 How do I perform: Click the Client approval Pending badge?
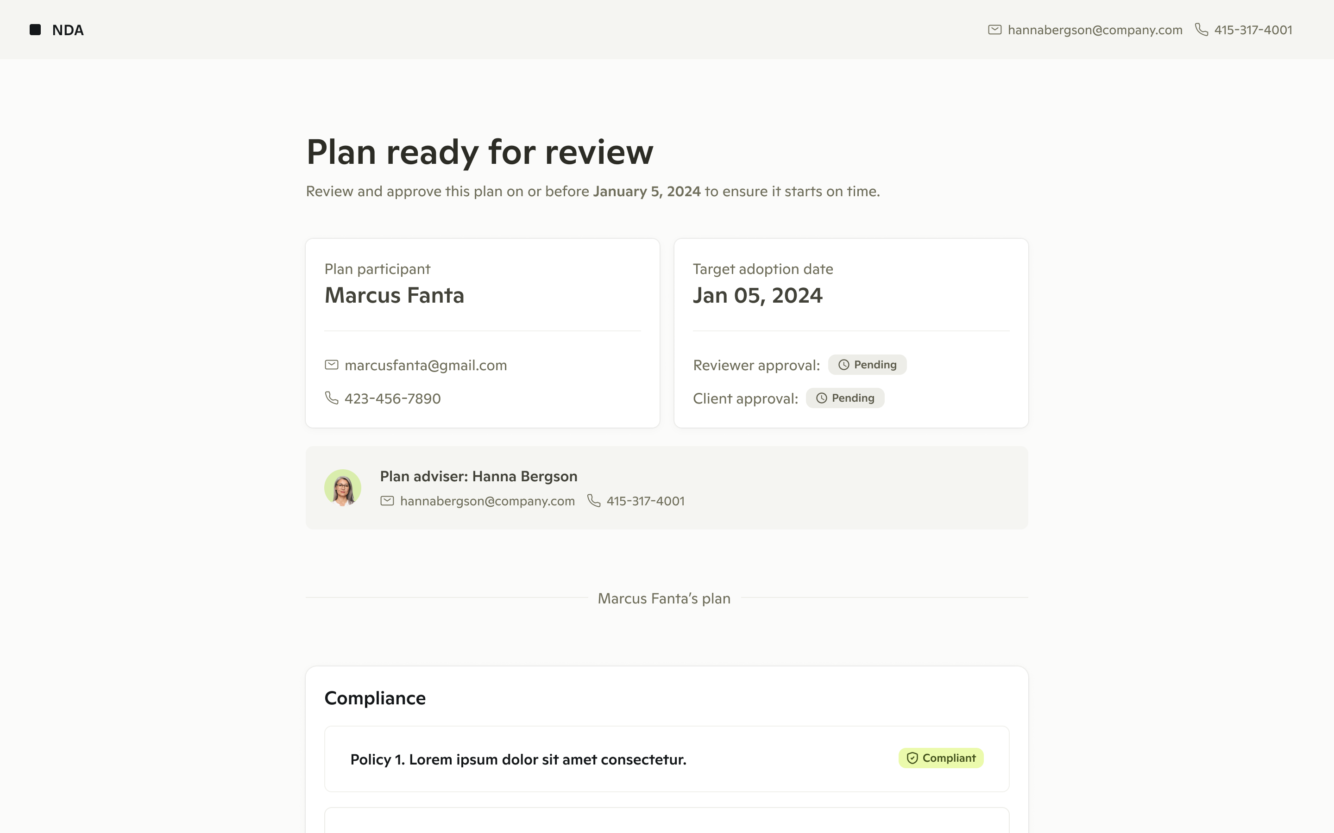tap(845, 398)
